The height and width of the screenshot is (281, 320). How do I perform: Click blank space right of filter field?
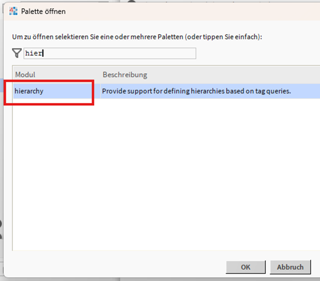(257, 53)
